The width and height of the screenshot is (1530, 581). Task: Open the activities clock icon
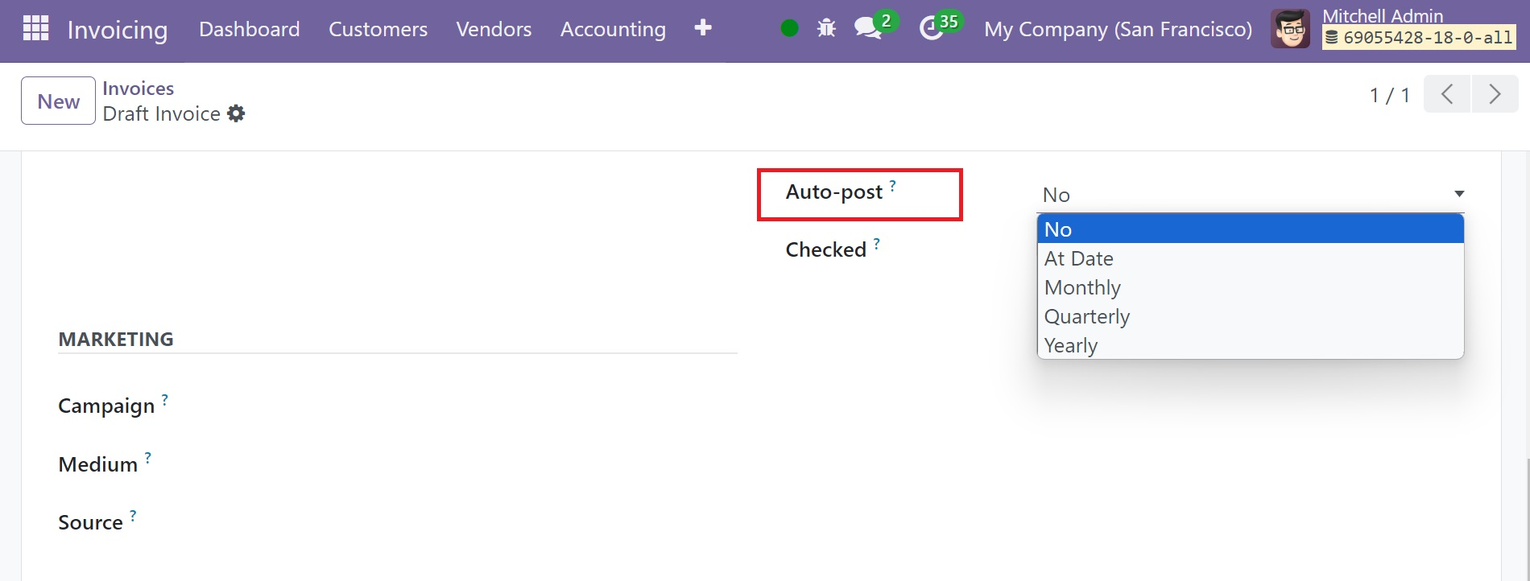coord(932,29)
